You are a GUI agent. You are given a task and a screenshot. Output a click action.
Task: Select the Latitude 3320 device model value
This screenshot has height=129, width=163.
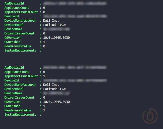(55, 89)
